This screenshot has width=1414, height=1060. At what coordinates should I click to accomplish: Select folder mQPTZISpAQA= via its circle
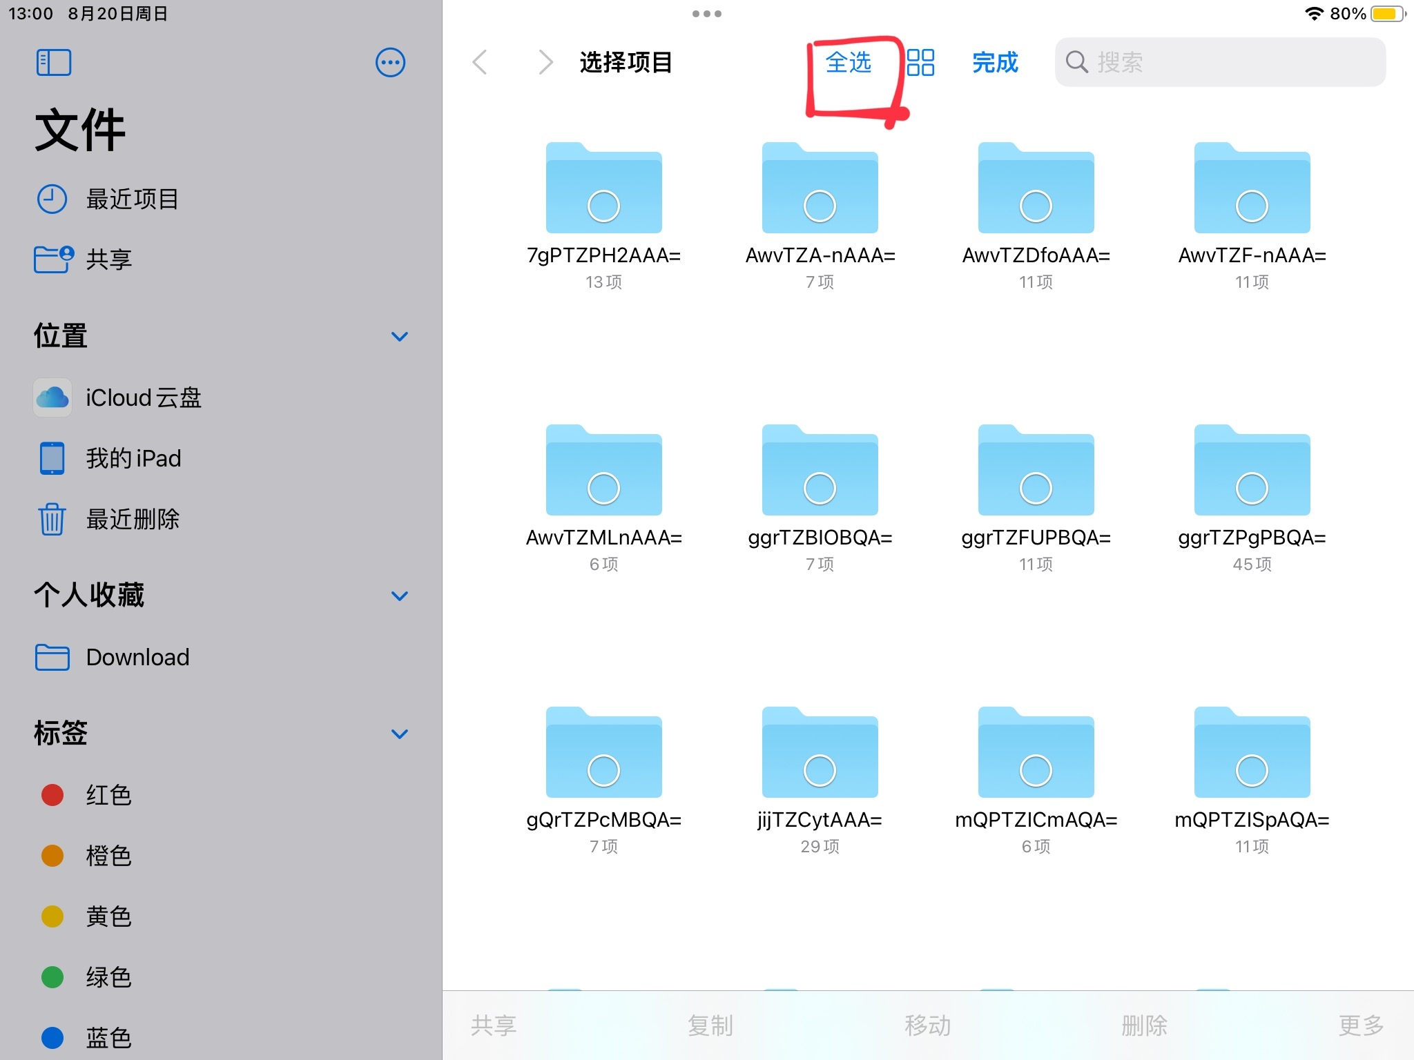pos(1252,770)
